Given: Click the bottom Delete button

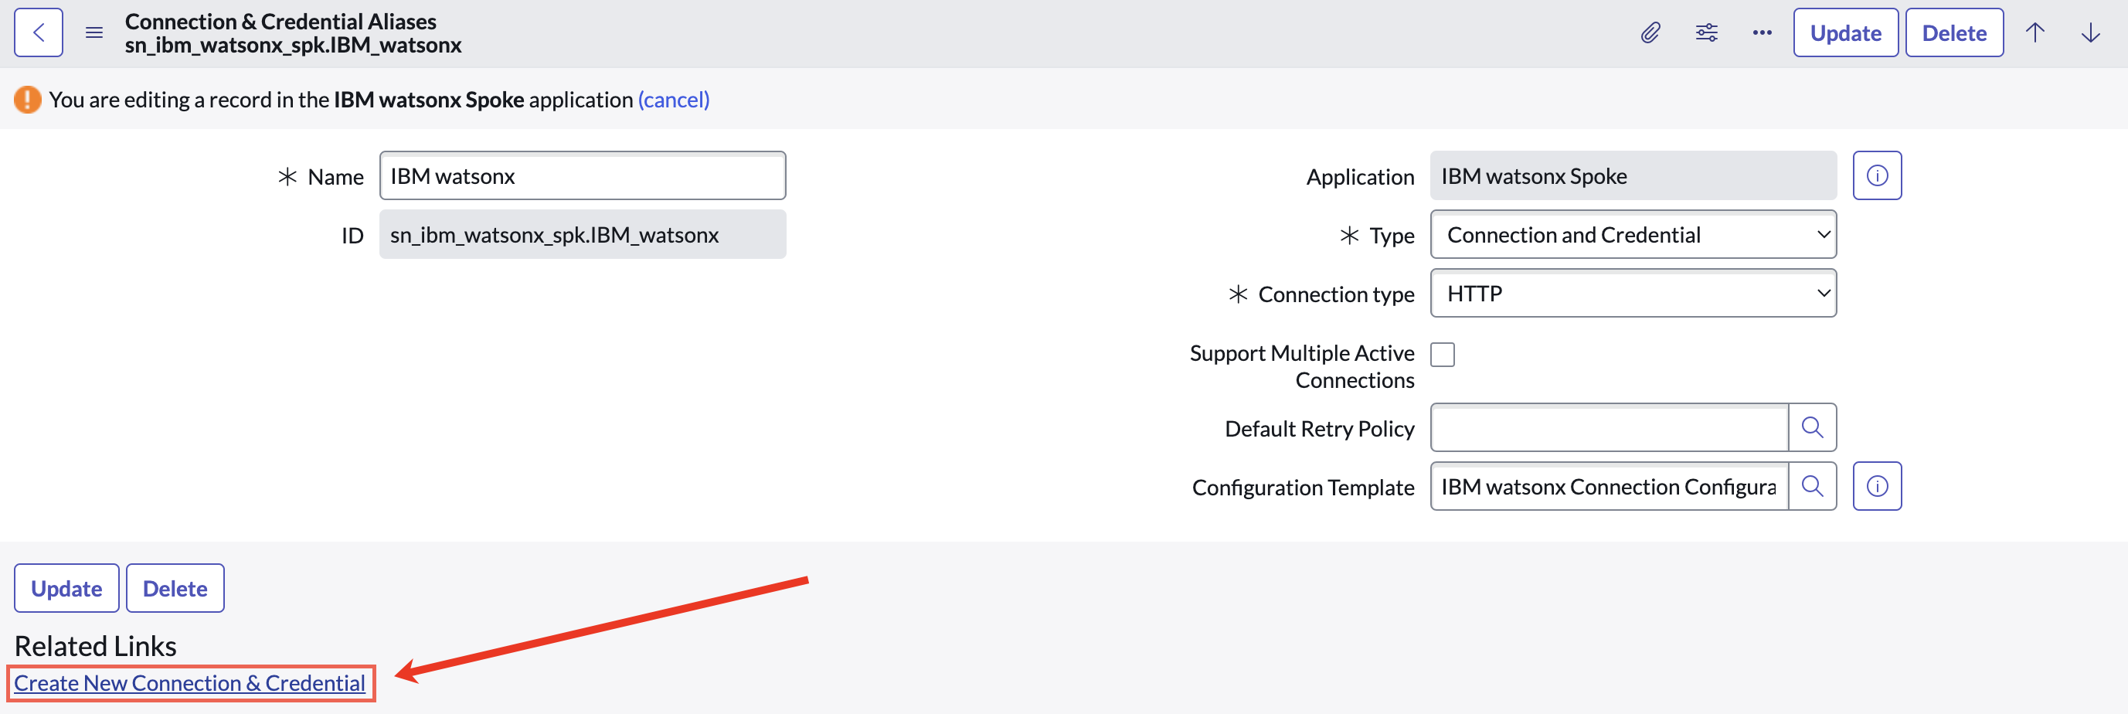Looking at the screenshot, I should click(x=175, y=588).
